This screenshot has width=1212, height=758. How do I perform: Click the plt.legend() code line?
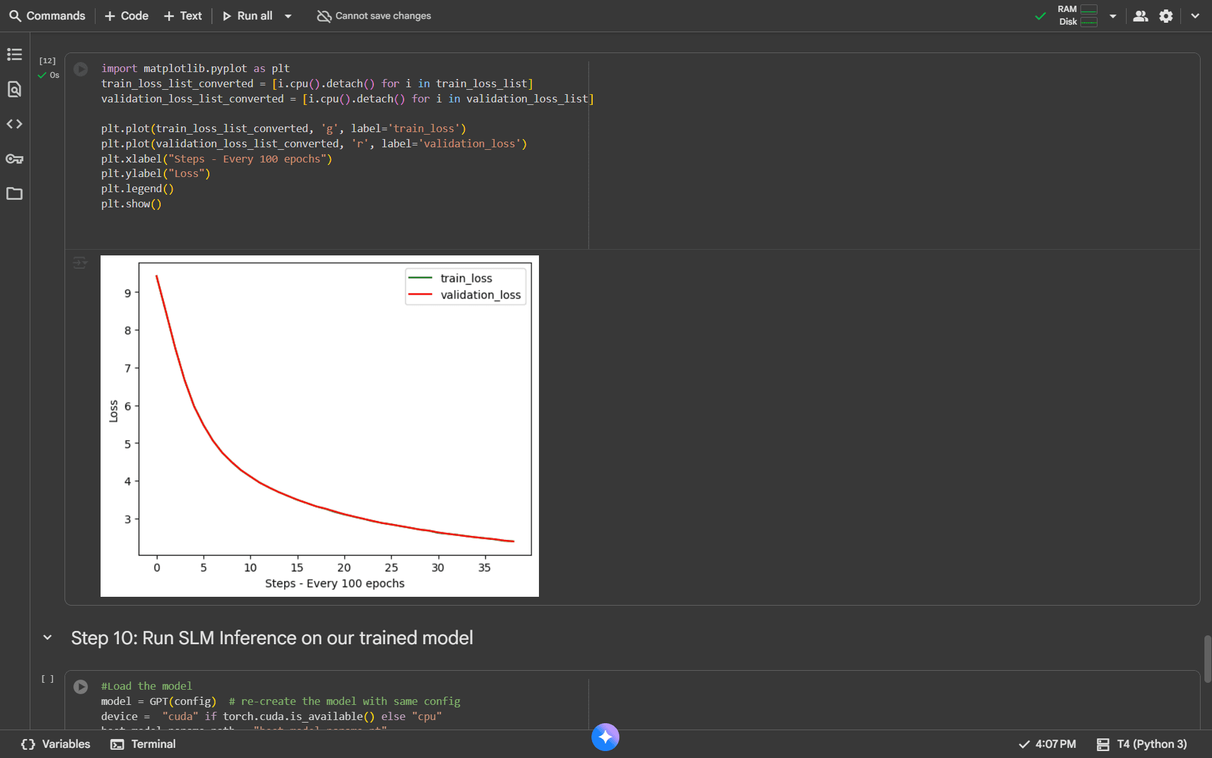(x=137, y=188)
